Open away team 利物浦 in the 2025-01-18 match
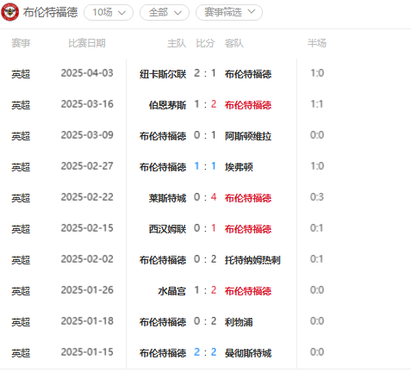 (239, 322)
